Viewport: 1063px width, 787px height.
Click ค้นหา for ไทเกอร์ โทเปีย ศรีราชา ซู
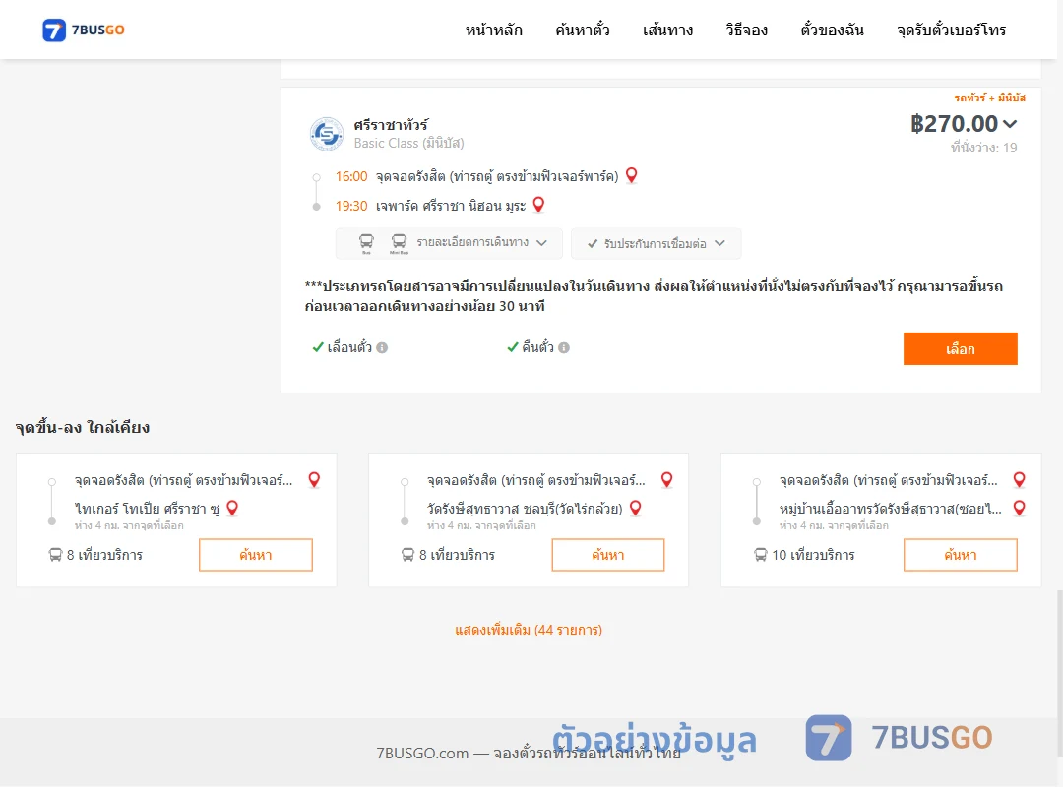coord(256,555)
